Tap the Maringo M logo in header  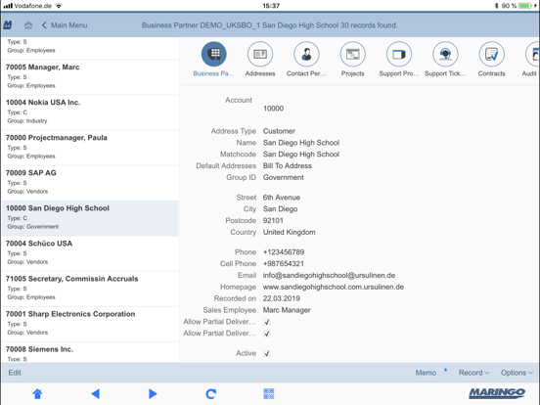point(8,24)
